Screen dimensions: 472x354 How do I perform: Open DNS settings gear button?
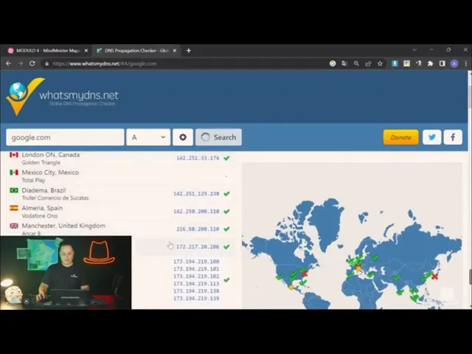click(x=183, y=137)
